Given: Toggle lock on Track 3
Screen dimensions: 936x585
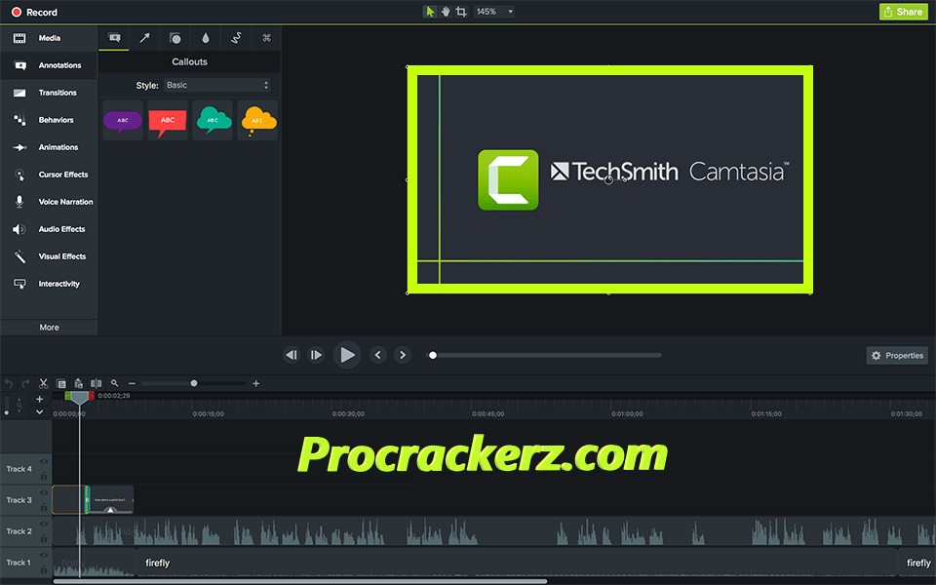Looking at the screenshot, I should coord(44,507).
